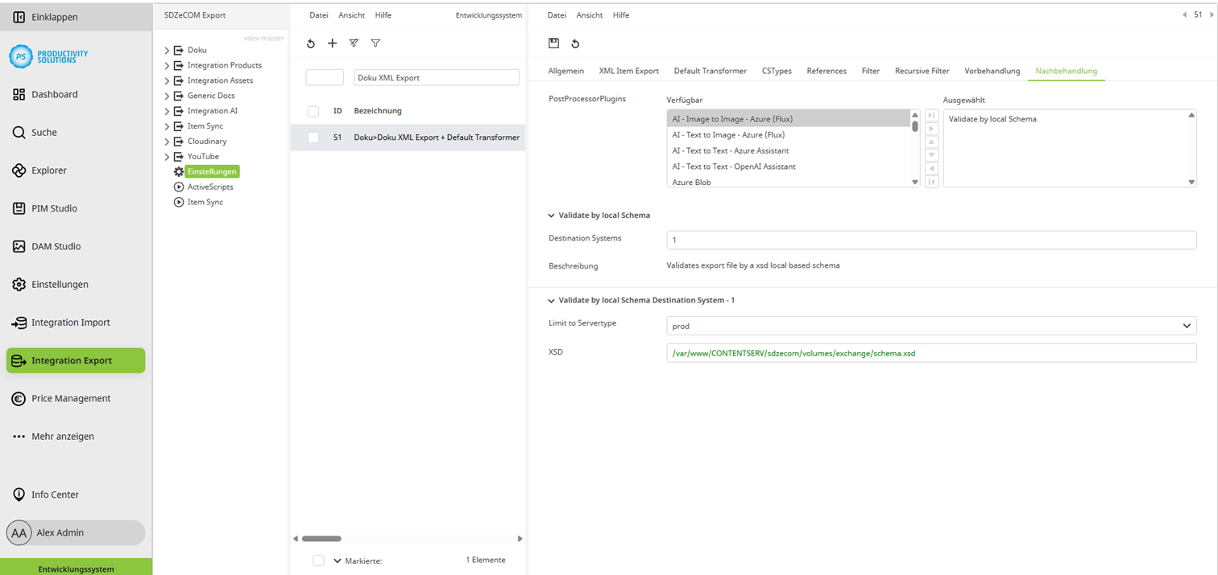Check the Markierte checkbox at the bottom
This screenshot has height=575, width=1218.
pyautogui.click(x=319, y=561)
